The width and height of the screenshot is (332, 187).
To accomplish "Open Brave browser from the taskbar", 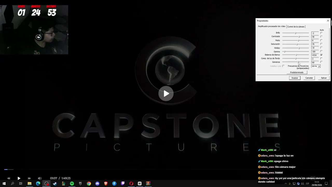I will 106,184.
